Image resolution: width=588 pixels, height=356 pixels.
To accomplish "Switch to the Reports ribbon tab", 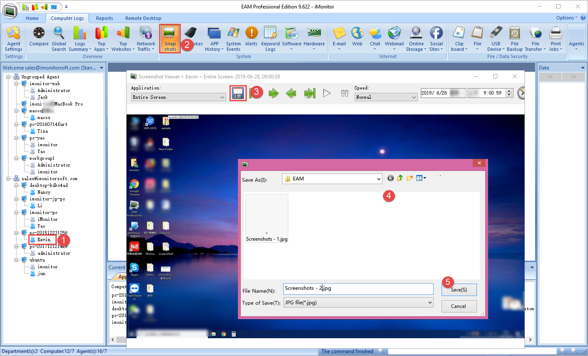I will 105,18.
